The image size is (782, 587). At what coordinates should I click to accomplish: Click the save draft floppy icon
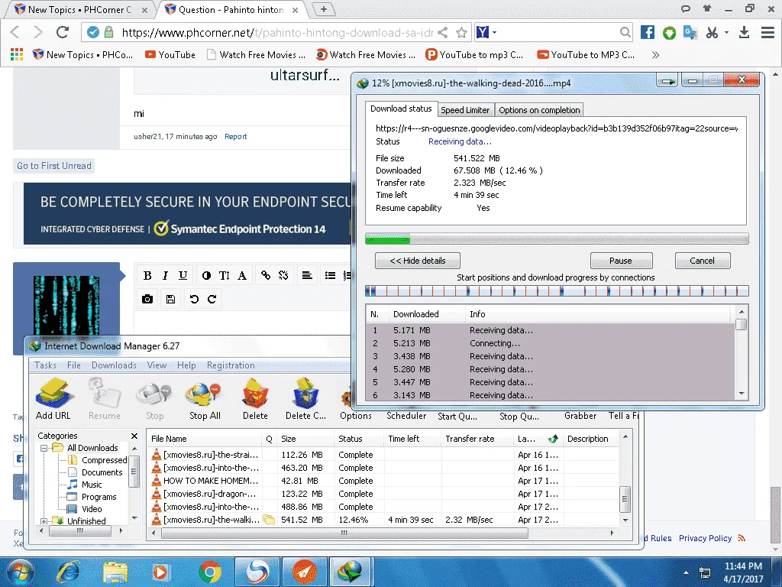tap(170, 299)
